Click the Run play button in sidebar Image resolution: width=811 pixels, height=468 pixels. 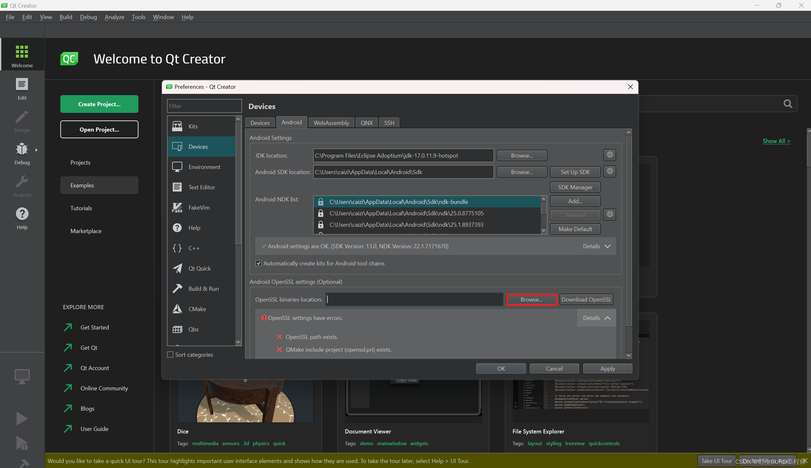click(22, 418)
